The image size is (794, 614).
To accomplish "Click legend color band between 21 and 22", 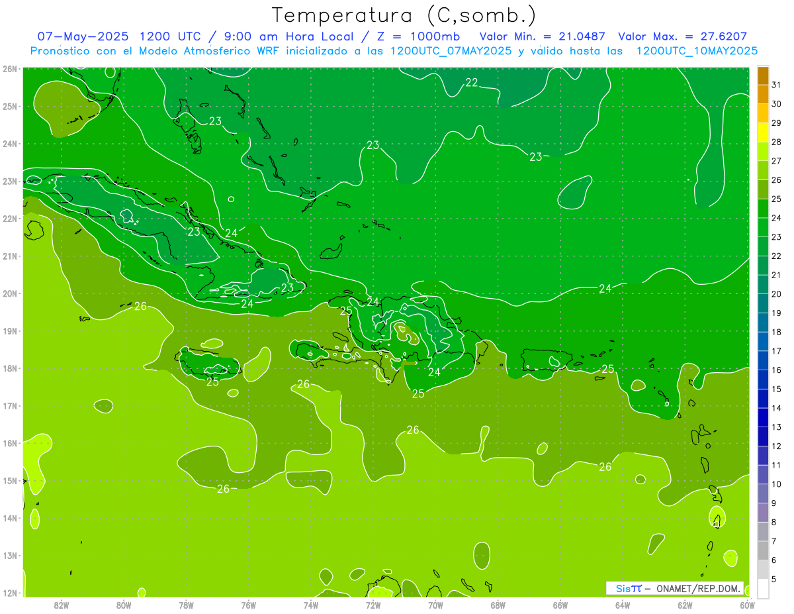I will [763, 266].
